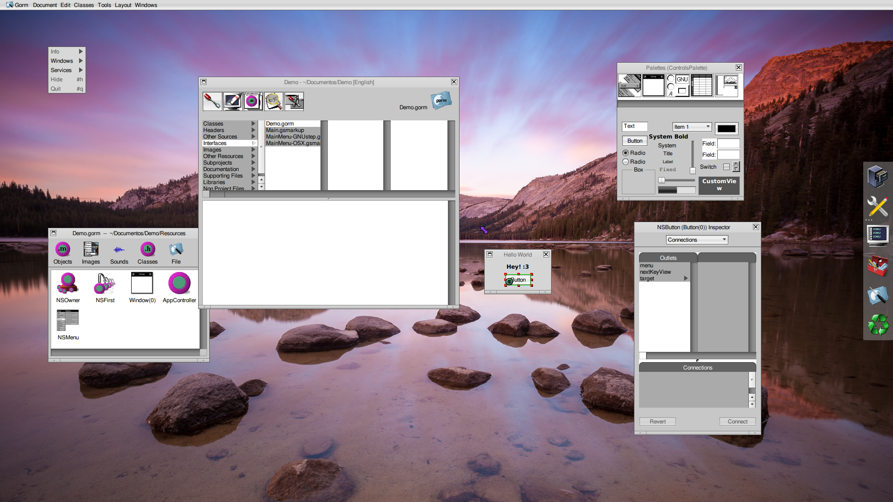
Task: Open the Tools menu in the menu bar
Action: 104,5
